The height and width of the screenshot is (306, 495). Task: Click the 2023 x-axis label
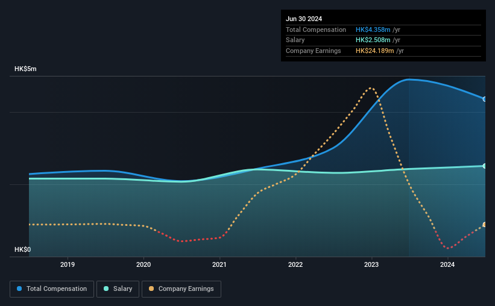[371, 264]
